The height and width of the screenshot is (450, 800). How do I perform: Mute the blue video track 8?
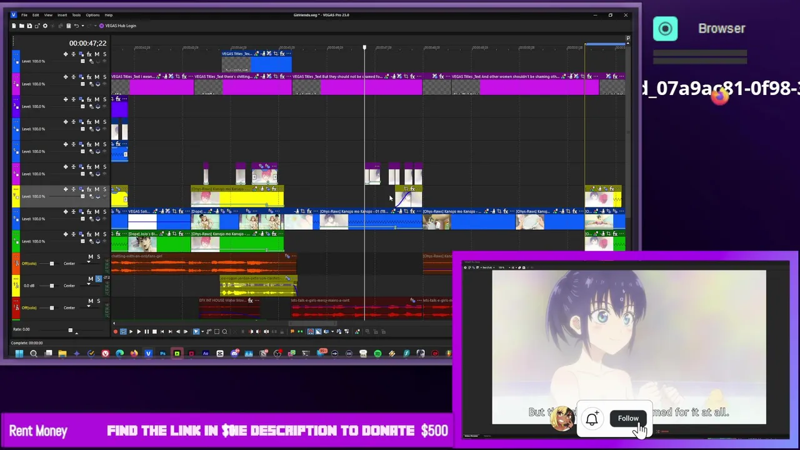coord(97,212)
